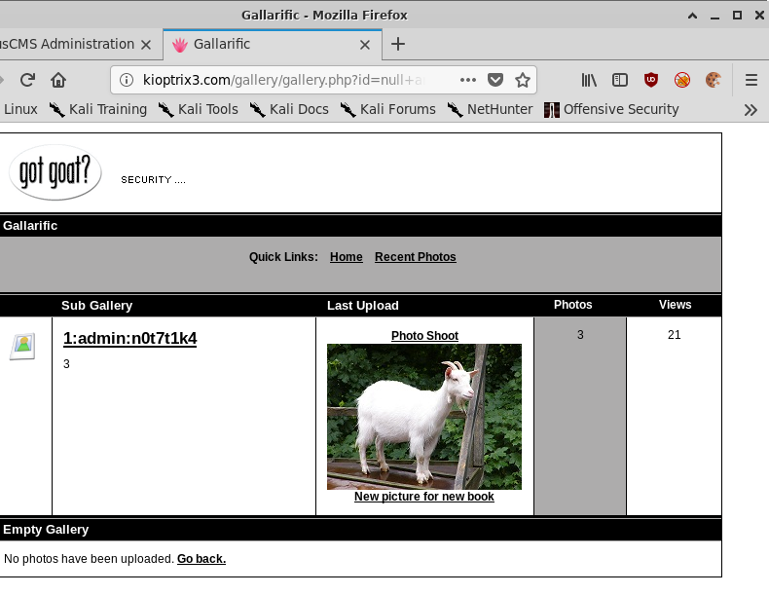
Task: Open the Library bookmarks and history icon
Action: pyautogui.click(x=589, y=80)
